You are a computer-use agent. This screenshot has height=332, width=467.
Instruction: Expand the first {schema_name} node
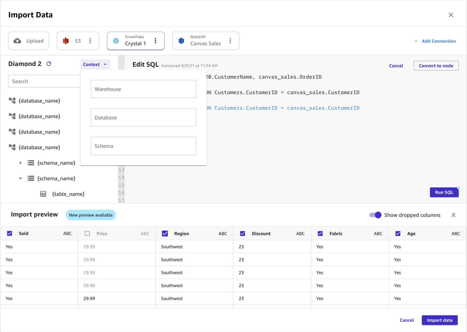coord(21,163)
